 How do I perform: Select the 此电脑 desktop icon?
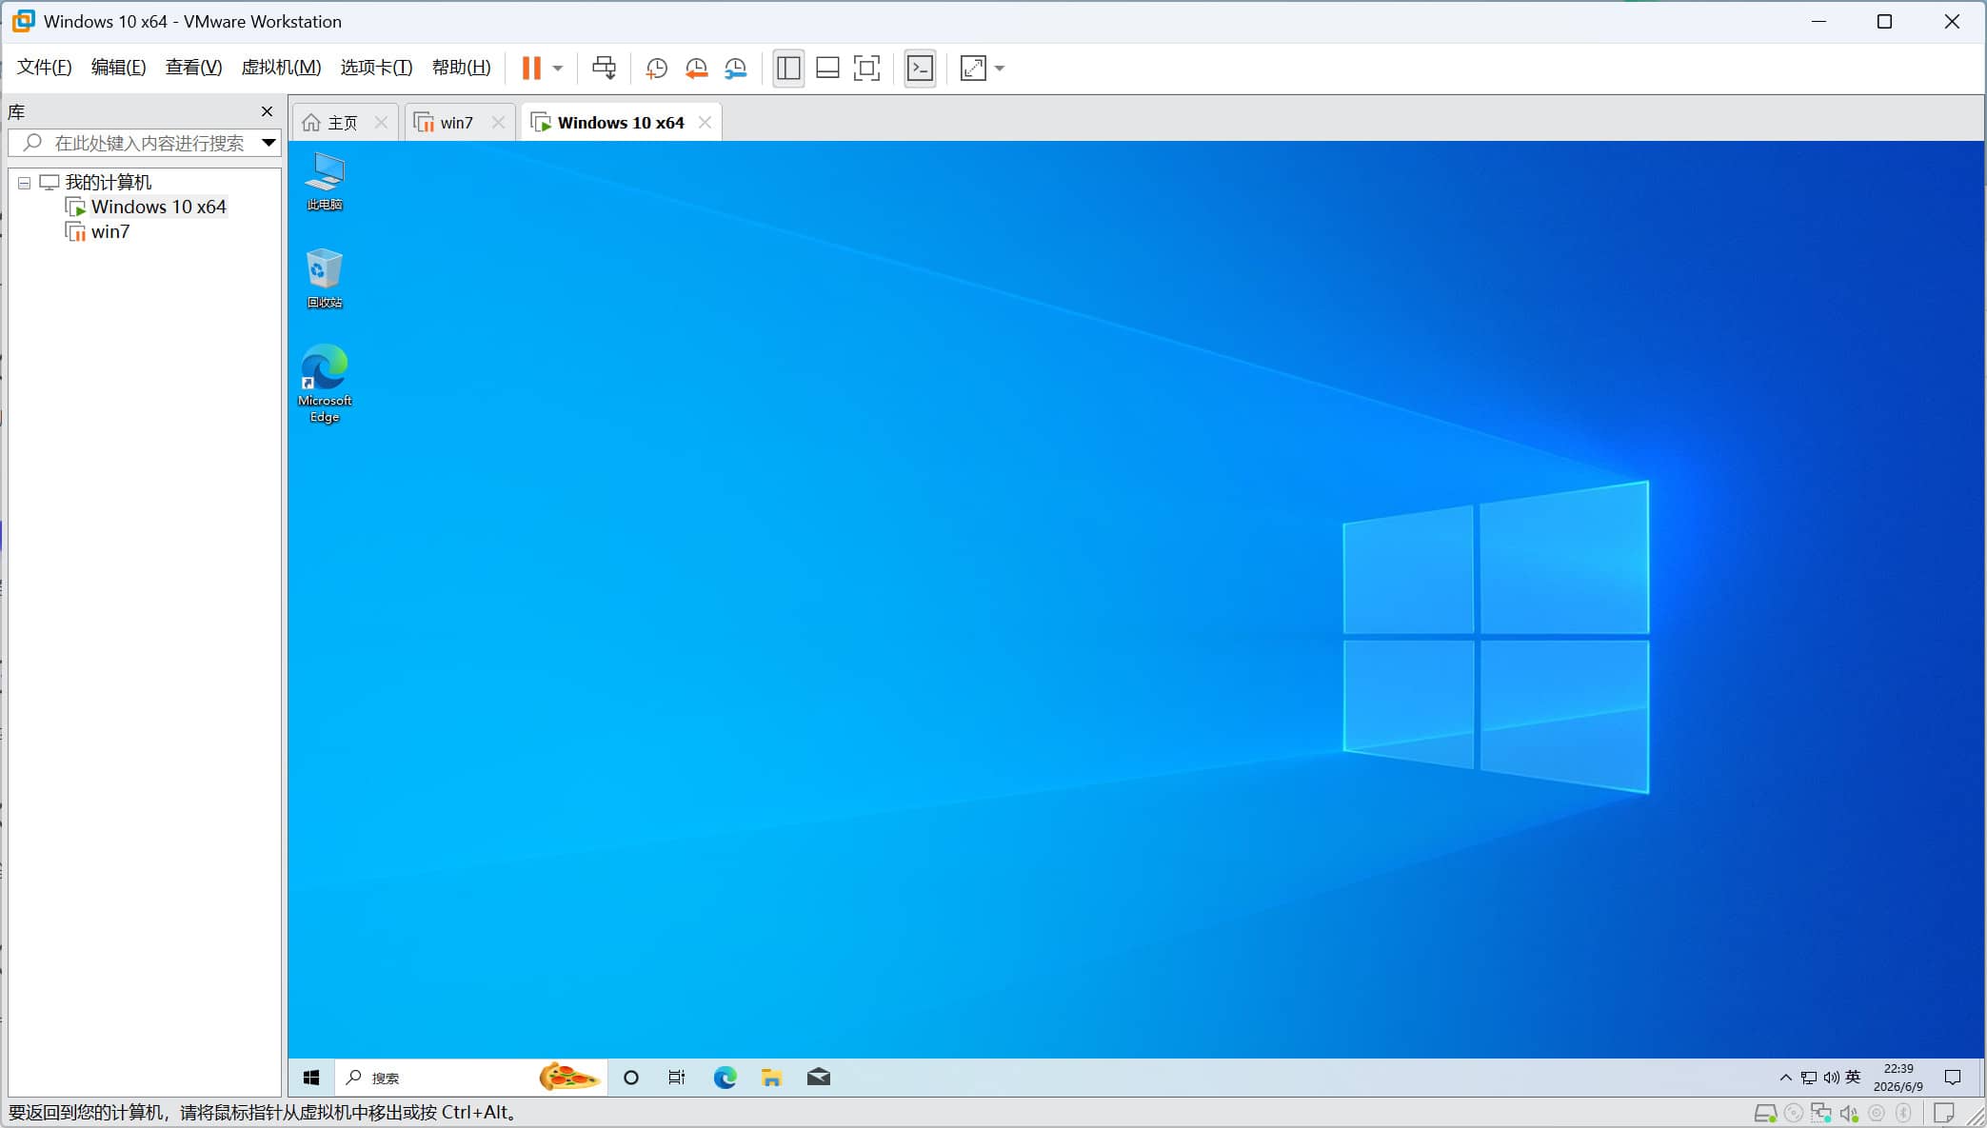click(325, 181)
